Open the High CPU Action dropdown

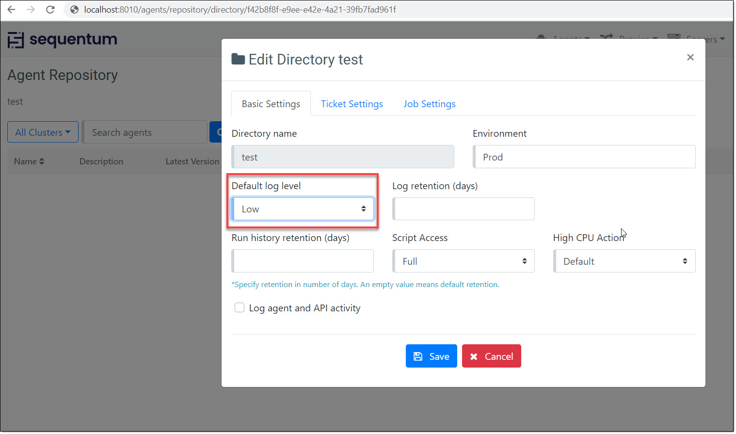(624, 261)
